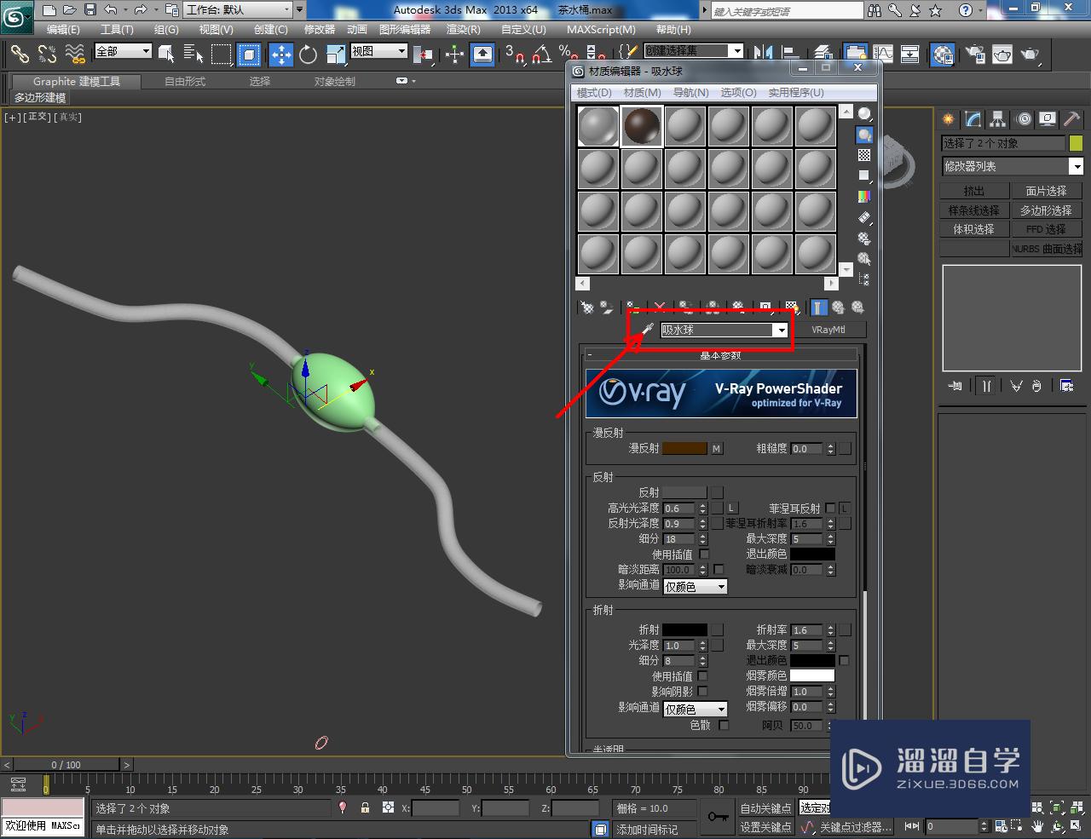Image resolution: width=1091 pixels, height=839 pixels.
Task: Open the Curve Editor icon
Action: click(883, 55)
